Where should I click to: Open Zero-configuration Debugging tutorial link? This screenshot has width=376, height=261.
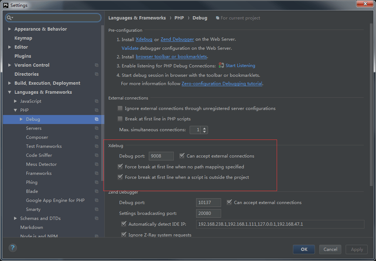[x=222, y=84]
